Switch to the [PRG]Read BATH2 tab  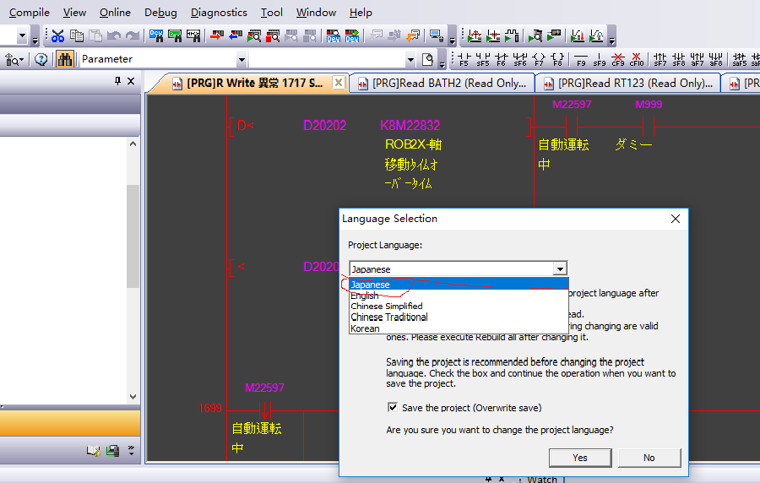click(x=441, y=83)
